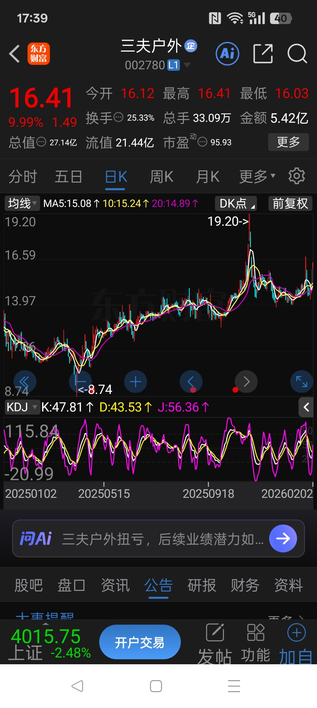Open the 资讯 tab
Screen dimensions: 317x708
click(x=115, y=585)
